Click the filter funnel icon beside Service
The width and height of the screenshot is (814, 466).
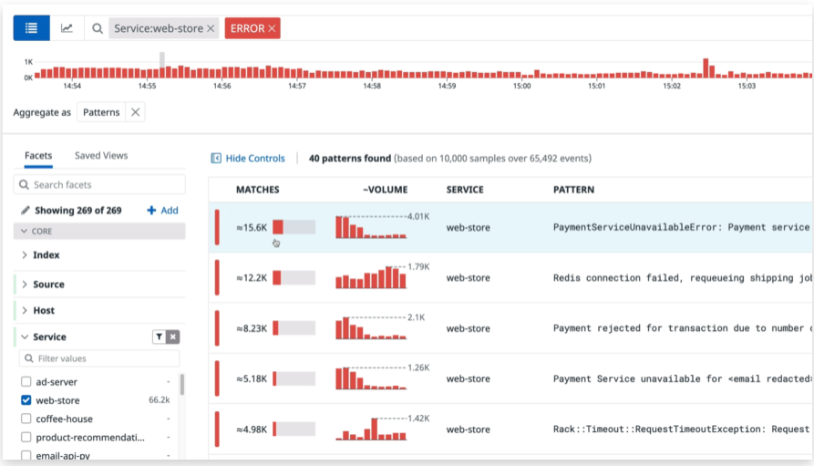[x=159, y=337]
